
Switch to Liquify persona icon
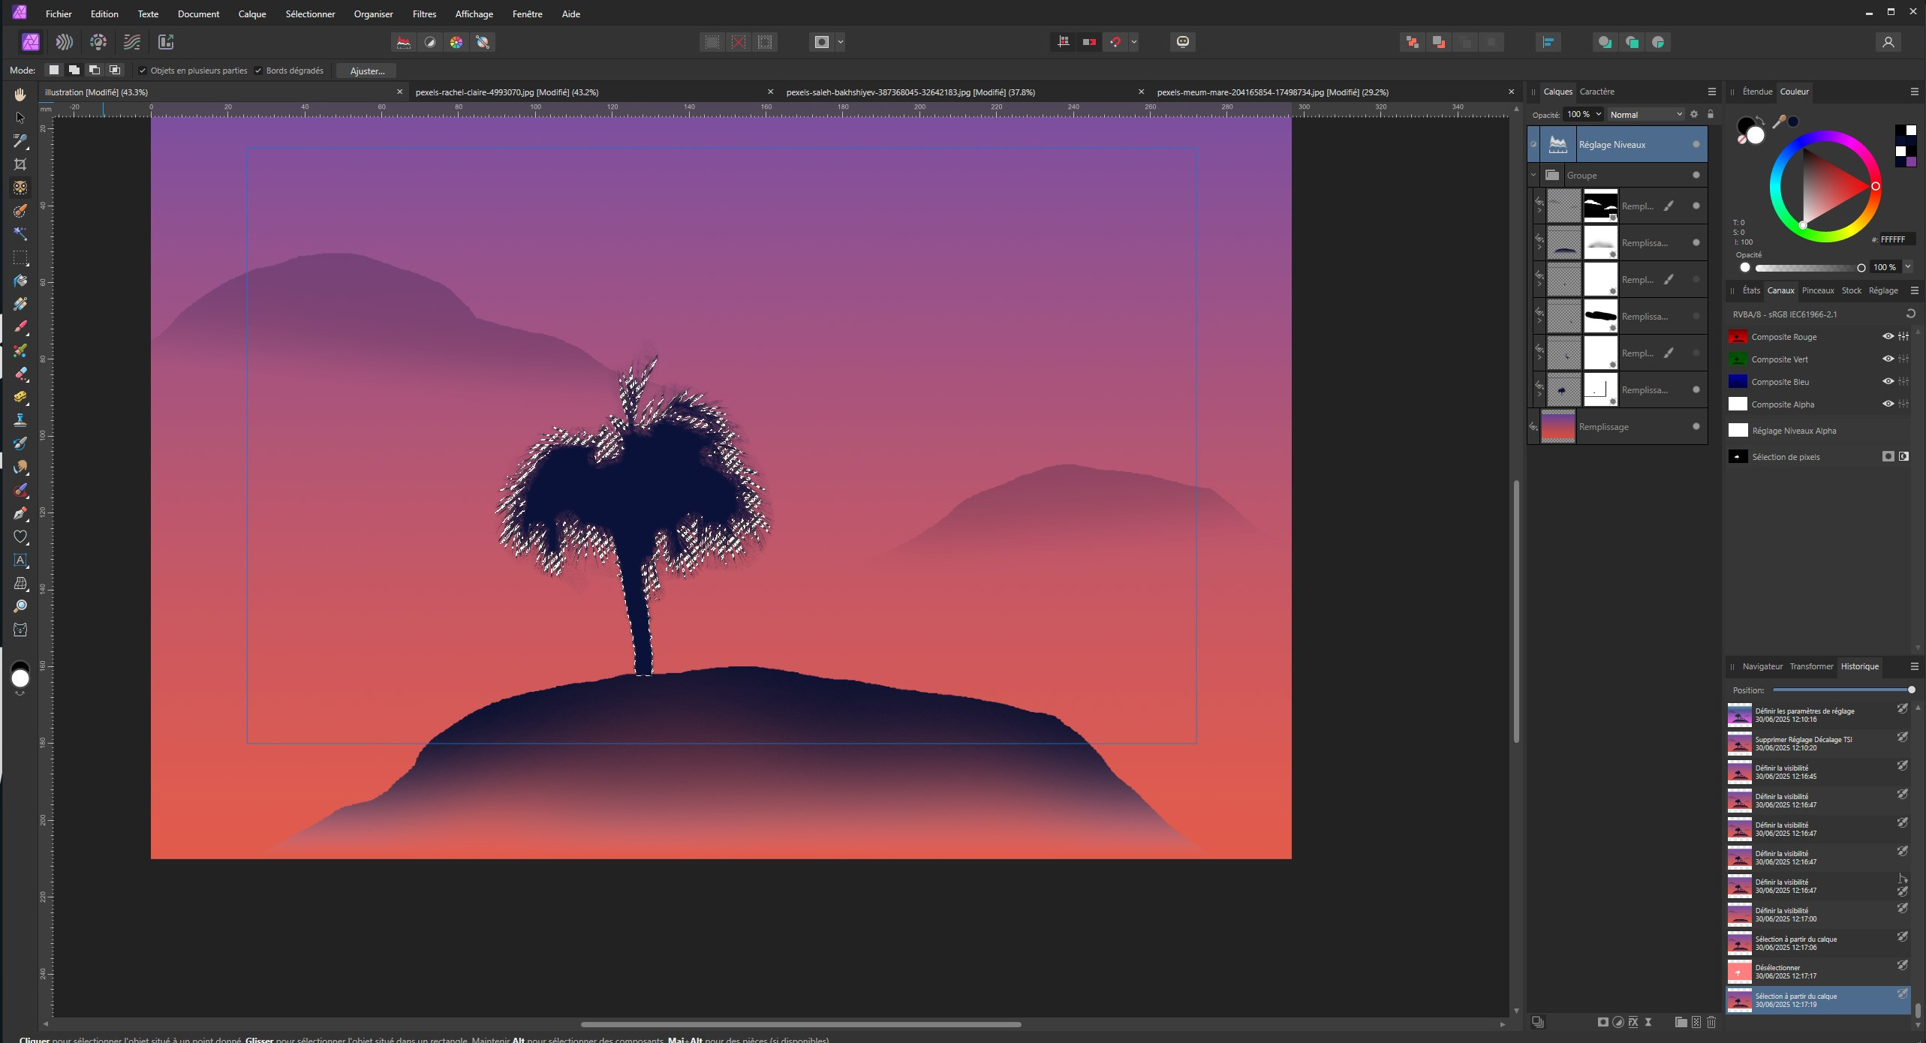pos(65,42)
